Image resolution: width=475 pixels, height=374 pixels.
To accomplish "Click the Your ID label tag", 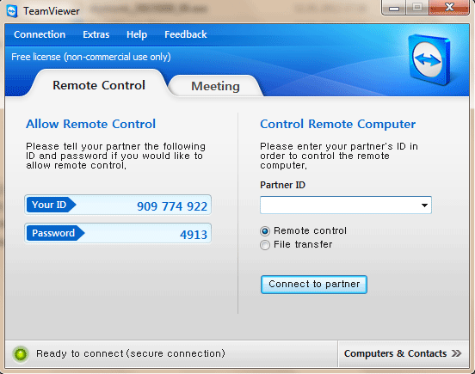I will 51,205.
